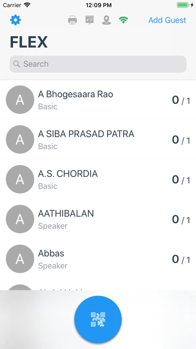This screenshot has width=196, height=349.
Task: Open the Abbas speaker row
Action: tap(98, 259)
